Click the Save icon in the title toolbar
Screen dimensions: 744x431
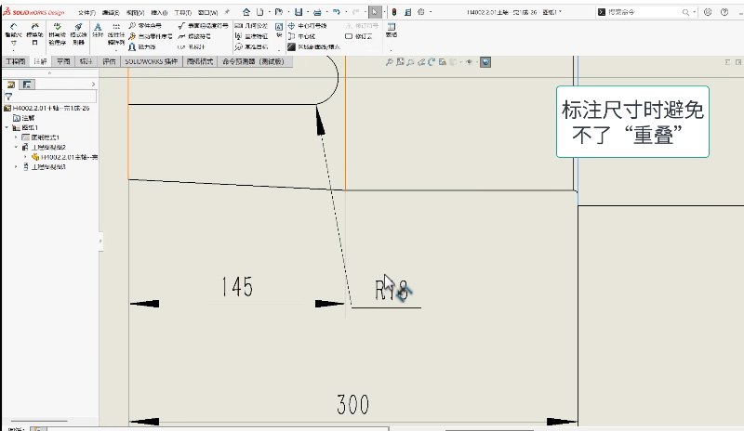pyautogui.click(x=299, y=12)
